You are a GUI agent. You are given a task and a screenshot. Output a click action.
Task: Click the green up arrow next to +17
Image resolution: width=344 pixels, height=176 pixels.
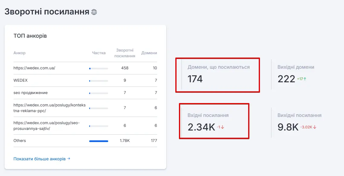305,79
